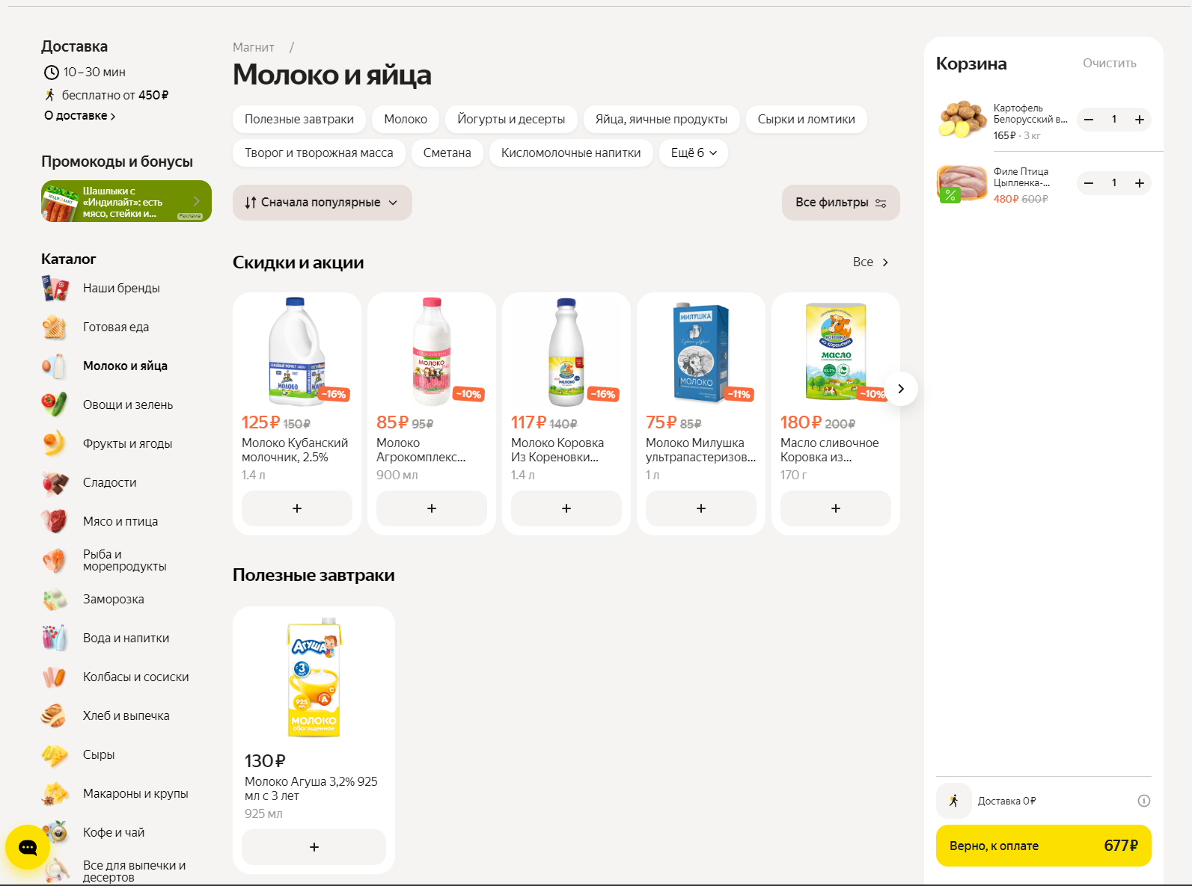Expand the Ещё 6 categories dropdown
The height and width of the screenshot is (886, 1192).
pos(694,153)
